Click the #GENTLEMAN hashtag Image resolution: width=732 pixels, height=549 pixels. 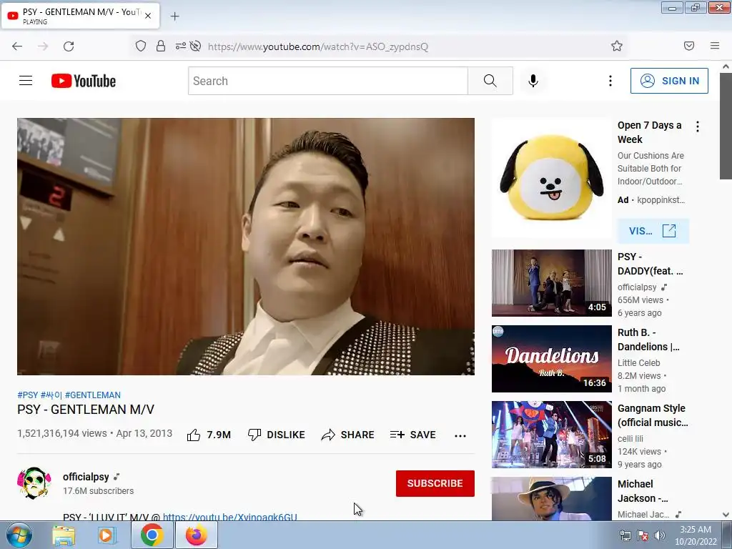[x=92, y=395]
